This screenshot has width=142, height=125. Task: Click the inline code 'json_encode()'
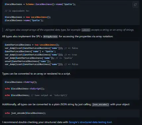click(x=101, y=105)
